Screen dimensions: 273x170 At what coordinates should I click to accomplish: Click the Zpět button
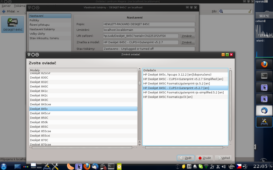pyautogui.click(x=186, y=158)
